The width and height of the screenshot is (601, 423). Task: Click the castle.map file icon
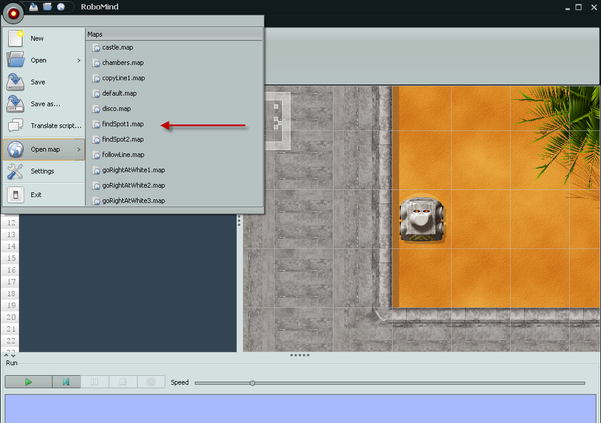pos(96,48)
